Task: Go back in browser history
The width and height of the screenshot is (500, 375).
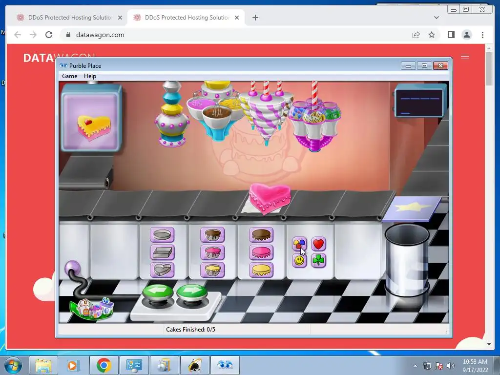Action: pos(18,35)
